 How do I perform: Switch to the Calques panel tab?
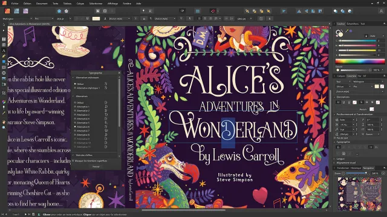[x=341, y=76]
